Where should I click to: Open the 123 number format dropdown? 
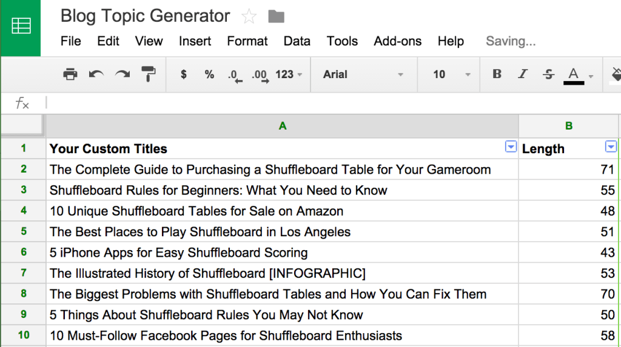pos(289,74)
